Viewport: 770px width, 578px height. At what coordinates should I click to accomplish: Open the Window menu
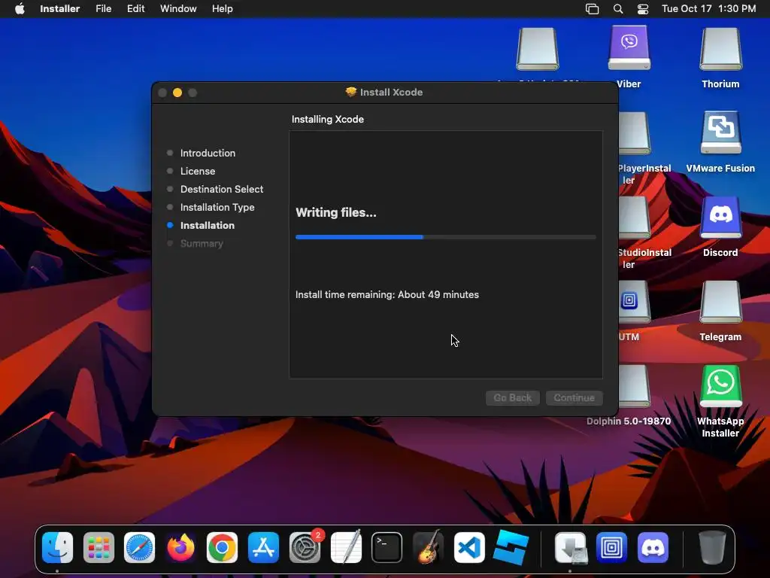178,9
